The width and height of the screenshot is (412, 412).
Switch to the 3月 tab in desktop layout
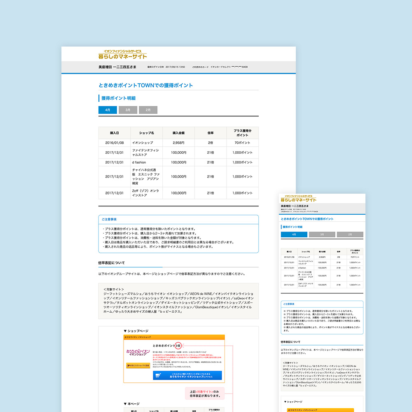click(x=128, y=110)
